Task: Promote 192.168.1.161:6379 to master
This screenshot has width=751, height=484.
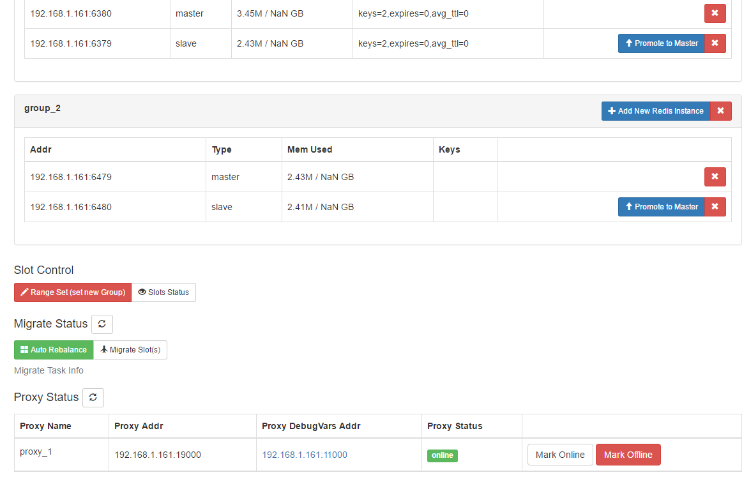Action: click(x=662, y=43)
